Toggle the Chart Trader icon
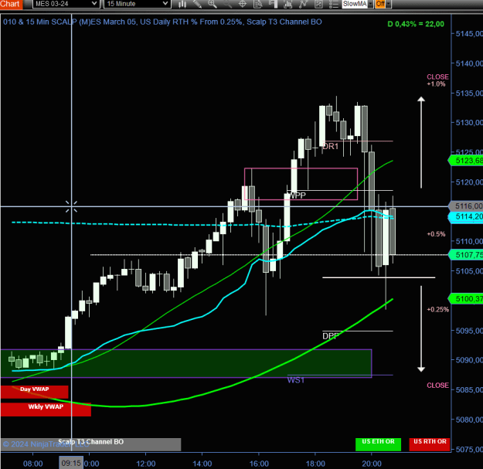The image size is (483, 469). (273, 4)
